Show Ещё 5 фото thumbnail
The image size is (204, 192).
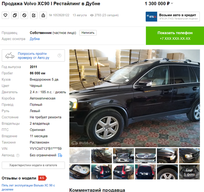coord(189,172)
